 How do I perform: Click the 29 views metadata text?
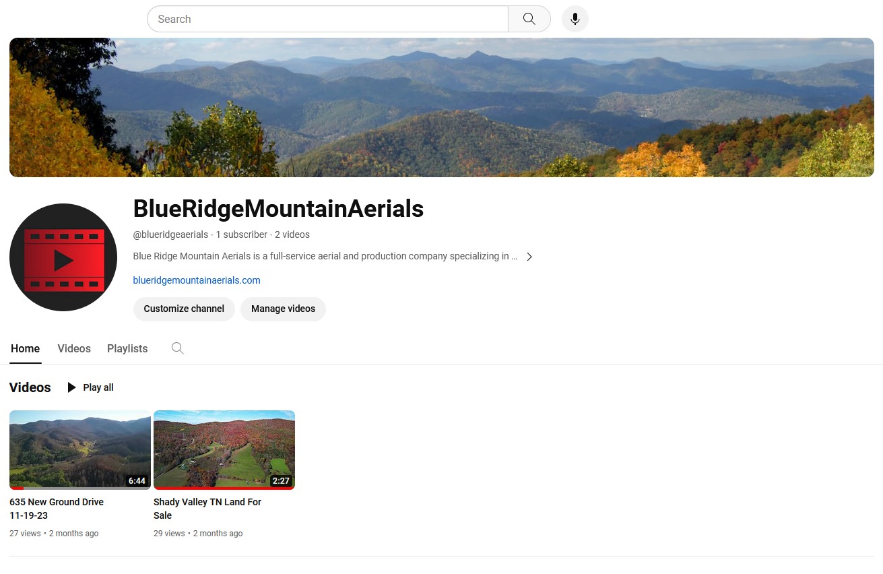click(x=169, y=534)
